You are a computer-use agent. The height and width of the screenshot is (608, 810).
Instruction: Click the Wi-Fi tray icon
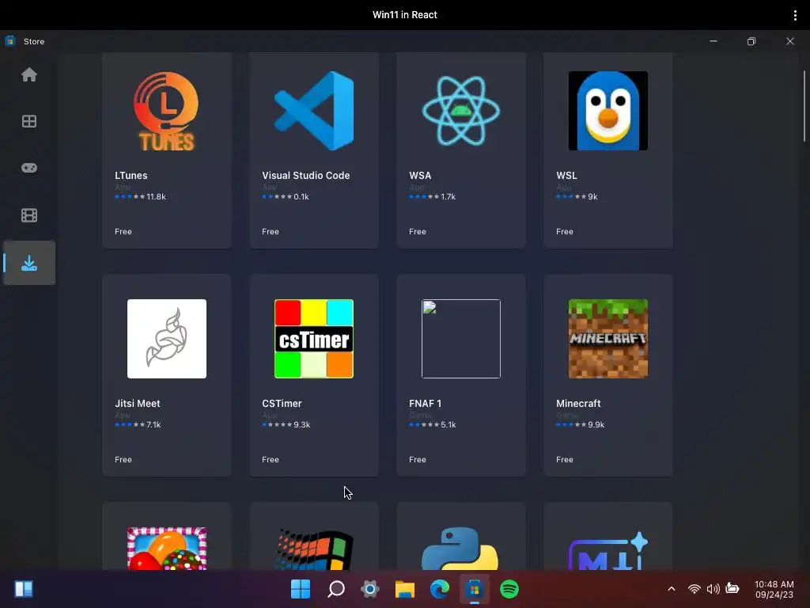pyautogui.click(x=695, y=589)
